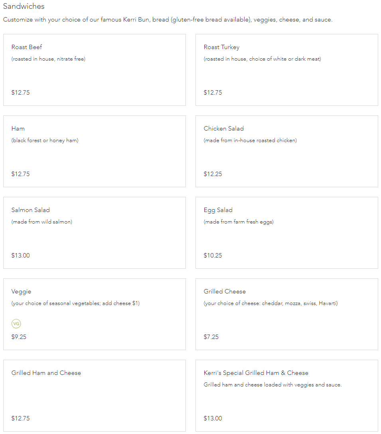Pick the Veggie sandwich title
The image size is (381, 434).
(x=21, y=292)
